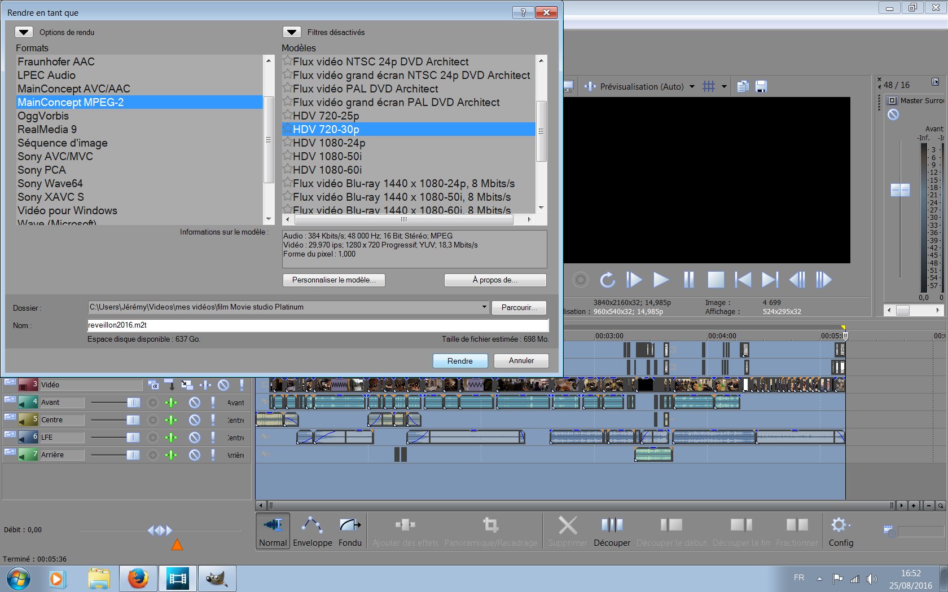
Task: Open the Dossier path dropdown
Action: tap(484, 307)
